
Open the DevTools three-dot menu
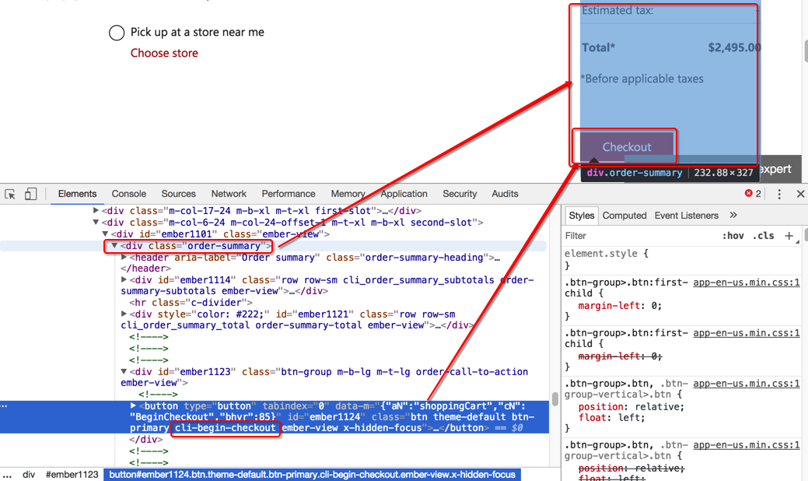[x=779, y=194]
